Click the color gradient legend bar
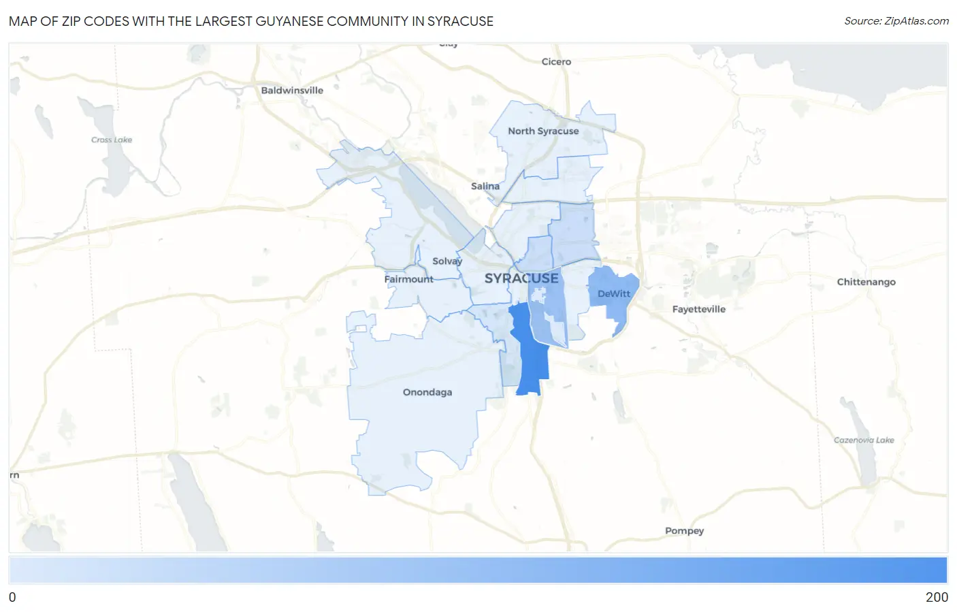The image size is (957, 612). (x=478, y=570)
